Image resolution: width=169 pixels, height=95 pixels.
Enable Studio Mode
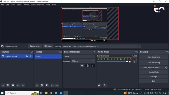tap(154, 72)
